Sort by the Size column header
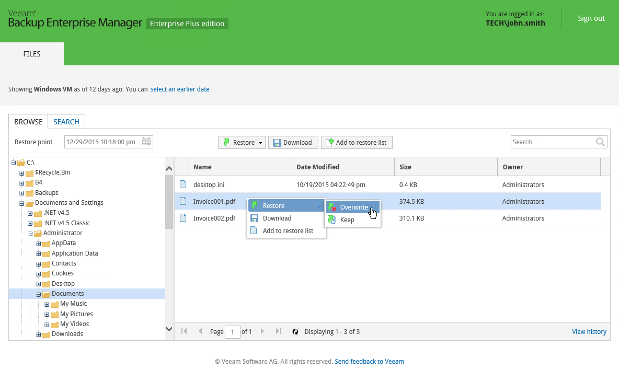Screen dimensions: 619x370 [446, 167]
